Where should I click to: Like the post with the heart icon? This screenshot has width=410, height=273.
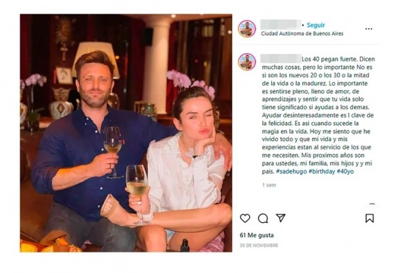pyautogui.click(x=245, y=218)
